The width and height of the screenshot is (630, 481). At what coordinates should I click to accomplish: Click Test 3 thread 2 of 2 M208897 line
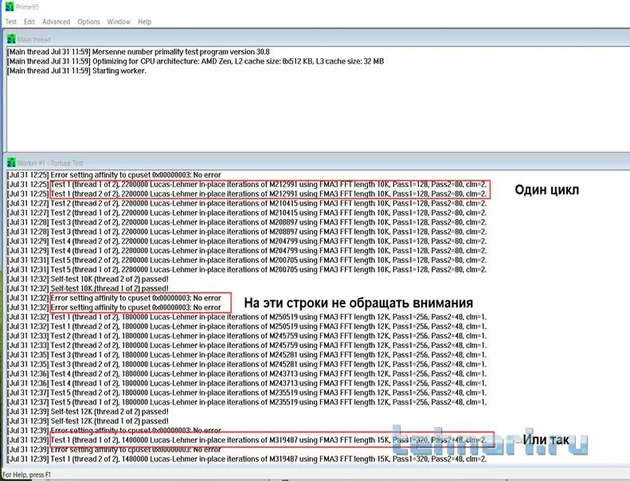pyautogui.click(x=247, y=223)
